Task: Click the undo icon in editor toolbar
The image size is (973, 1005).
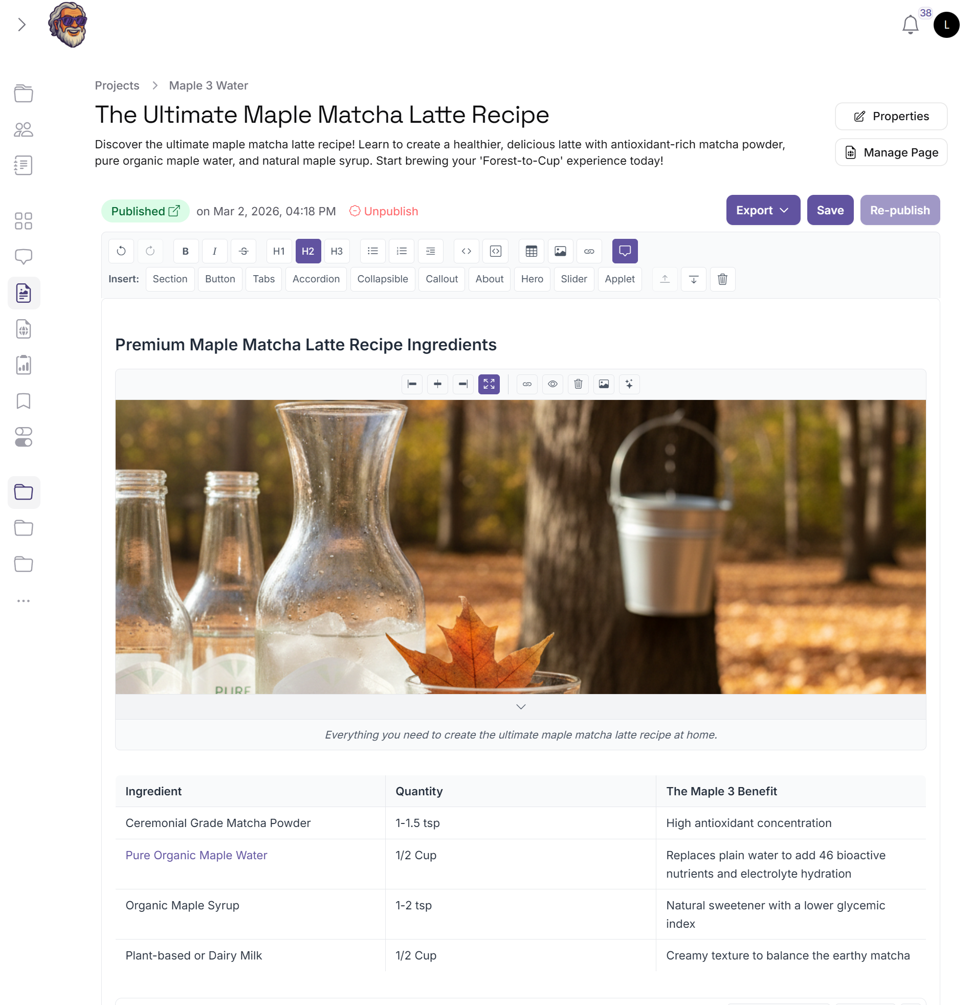Action: click(121, 251)
